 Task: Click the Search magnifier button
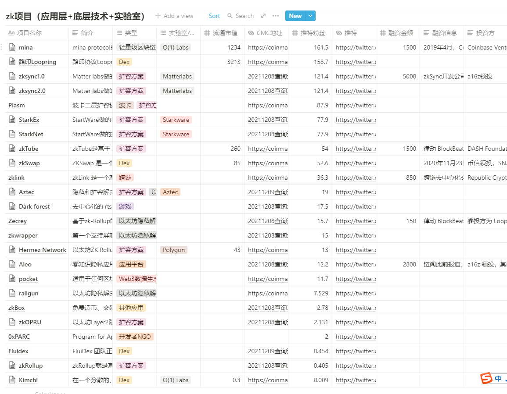coord(240,16)
